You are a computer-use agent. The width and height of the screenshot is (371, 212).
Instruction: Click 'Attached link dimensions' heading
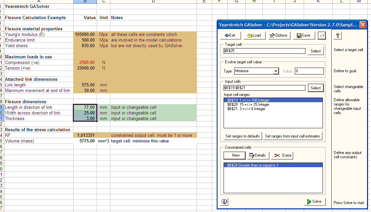tap(39, 79)
